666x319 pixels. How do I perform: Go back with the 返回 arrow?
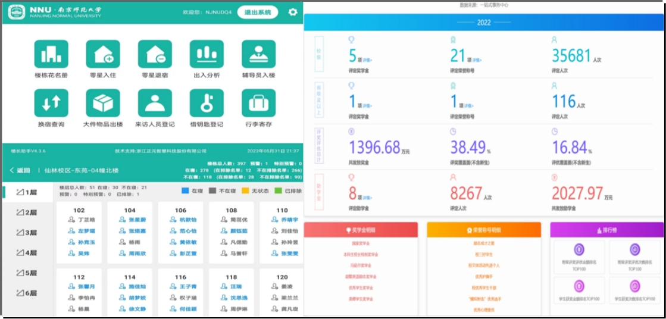20,170
